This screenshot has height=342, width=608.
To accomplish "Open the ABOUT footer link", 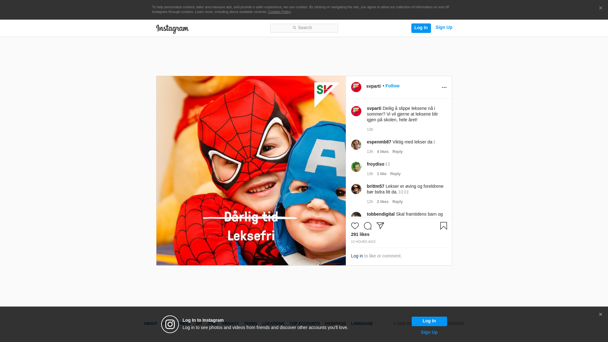I will click(x=150, y=324).
